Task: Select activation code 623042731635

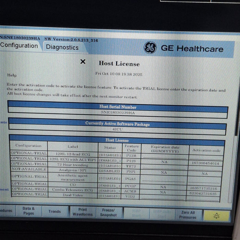Action: coord(203,193)
